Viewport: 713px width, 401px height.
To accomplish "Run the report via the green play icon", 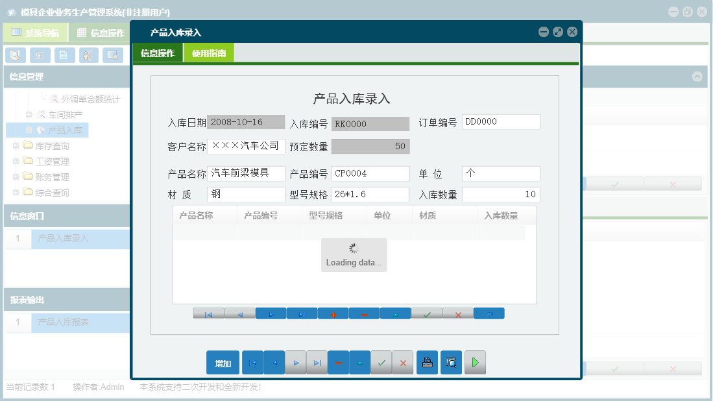I will [x=474, y=362].
